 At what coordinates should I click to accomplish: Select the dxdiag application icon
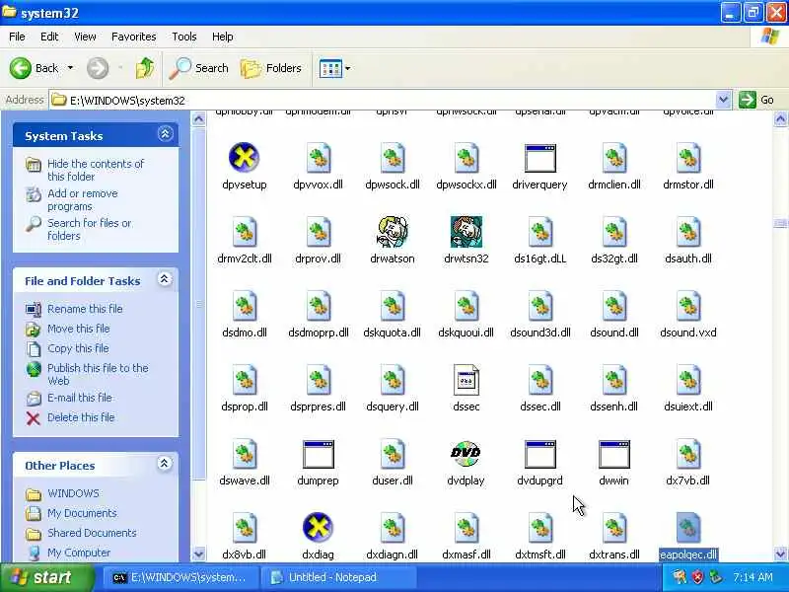pos(318,528)
